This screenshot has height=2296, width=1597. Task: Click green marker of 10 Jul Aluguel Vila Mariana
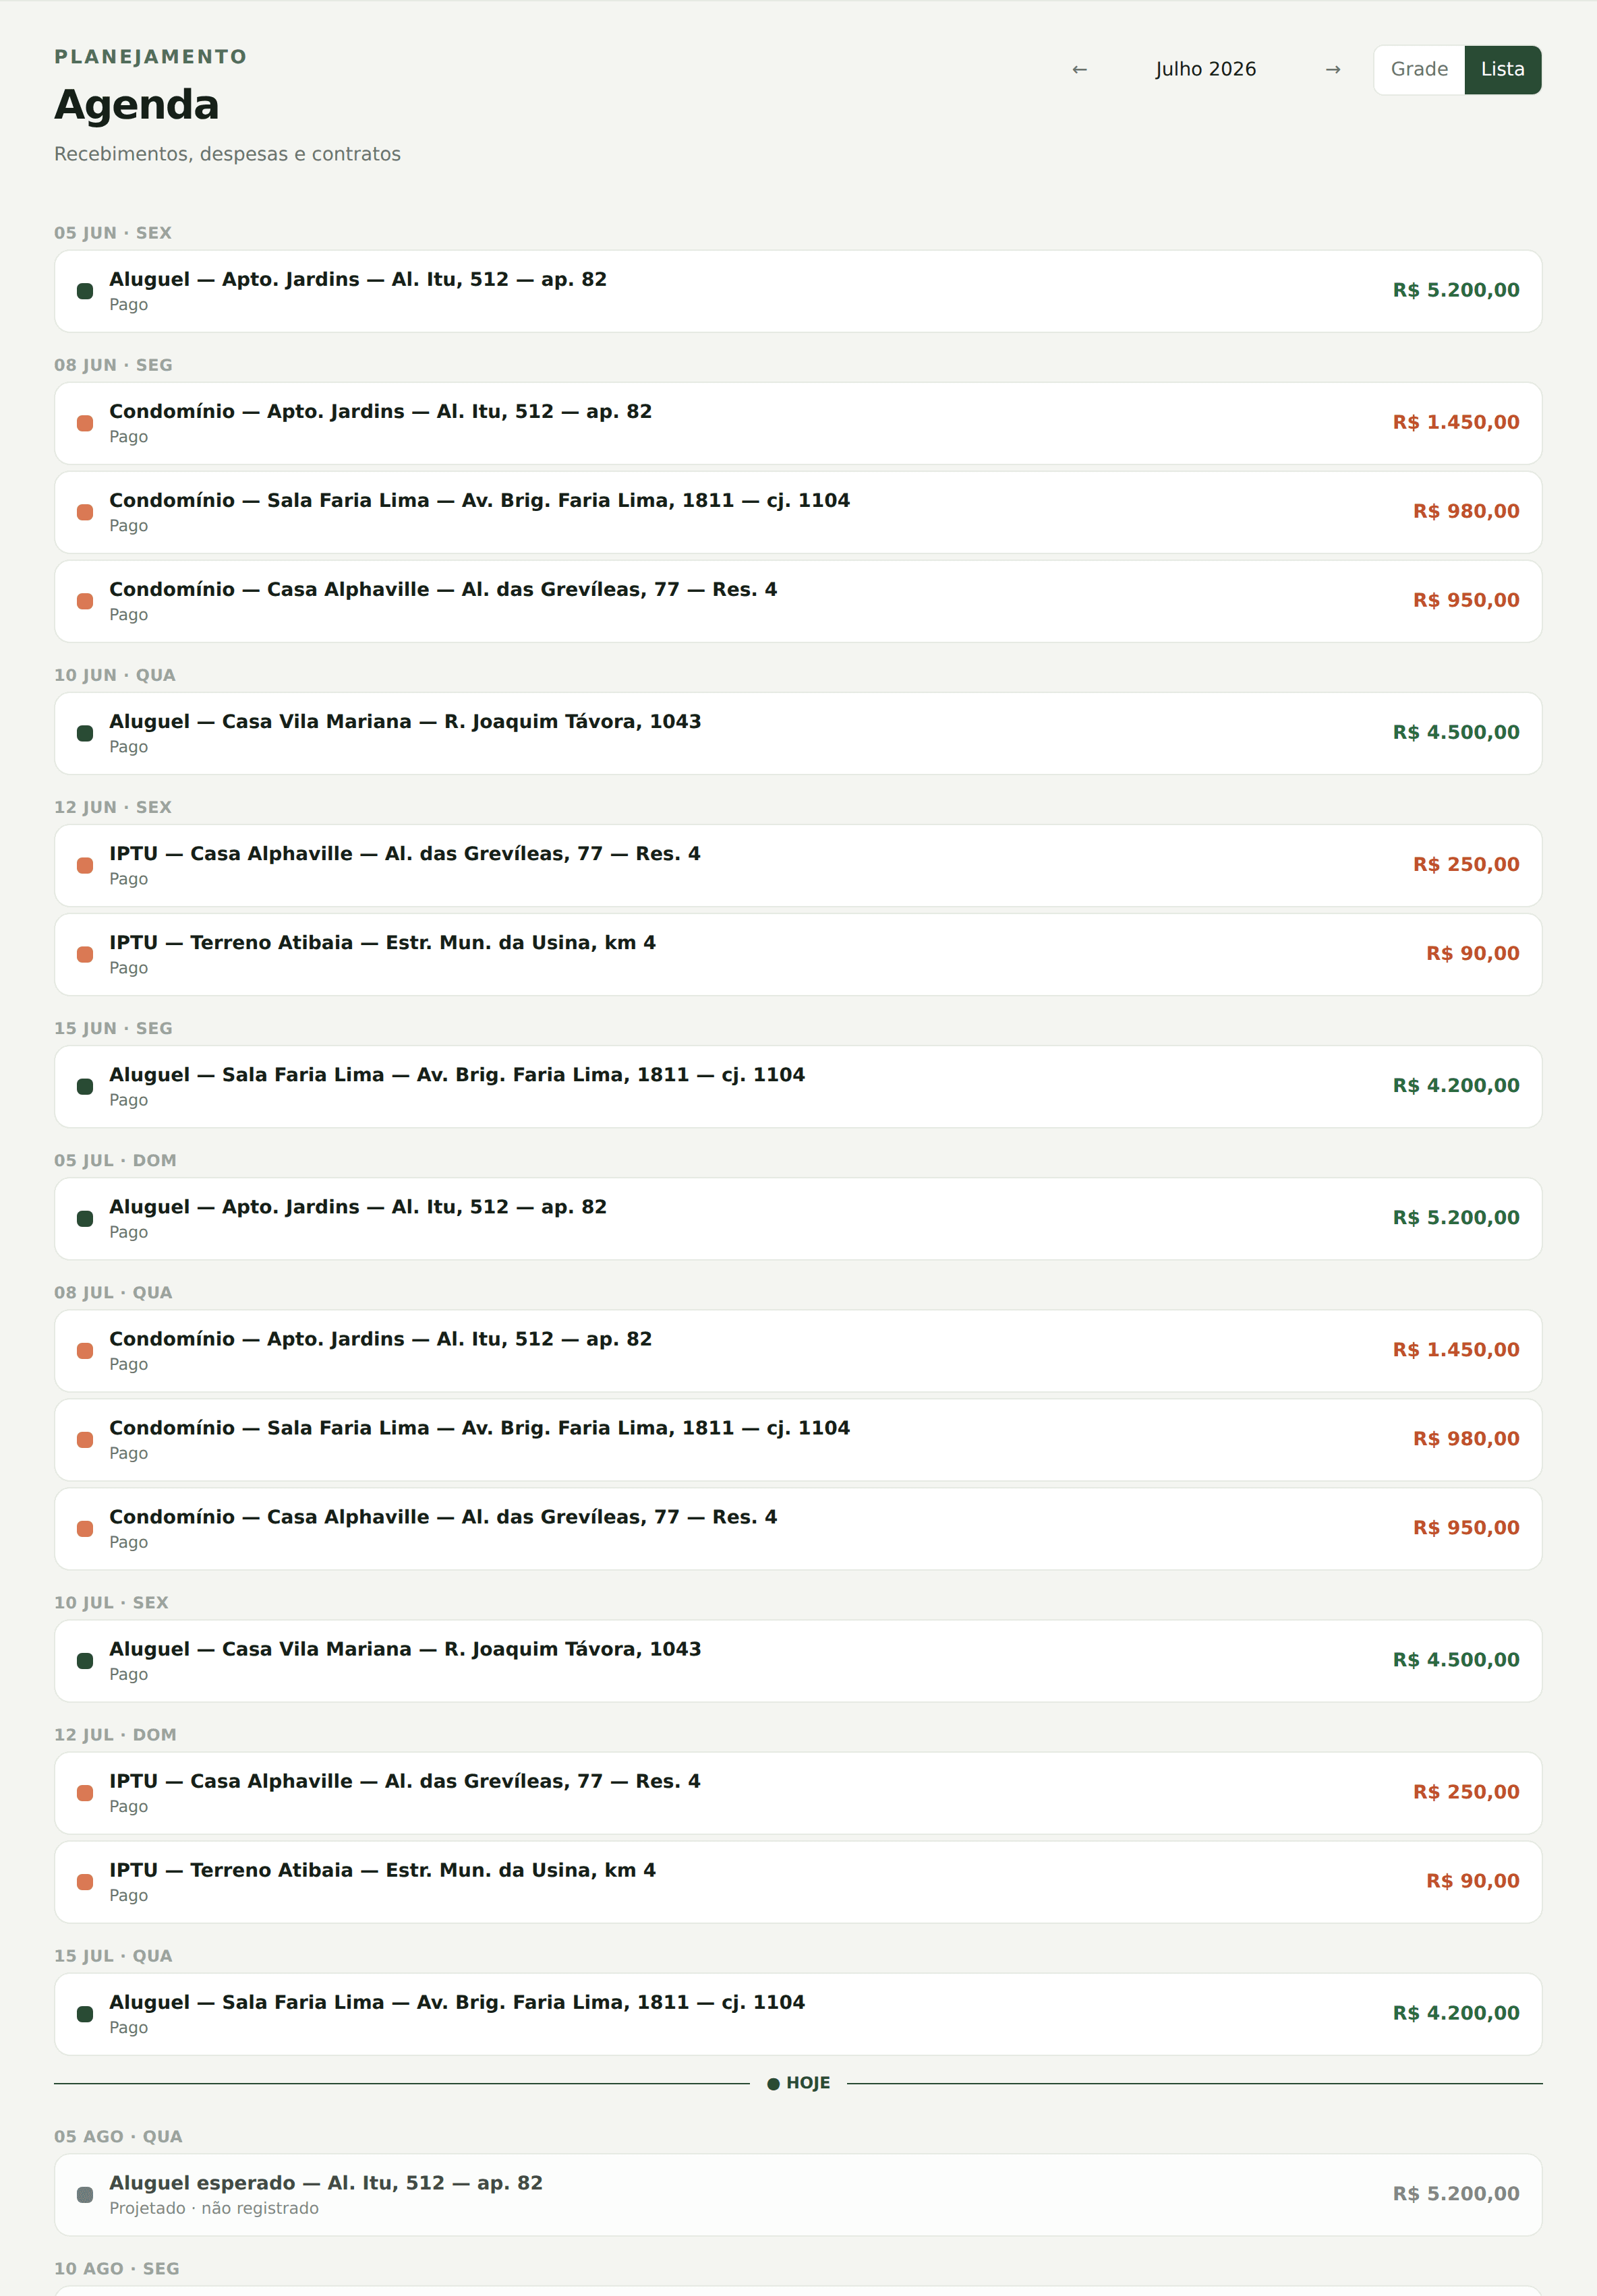click(85, 1660)
